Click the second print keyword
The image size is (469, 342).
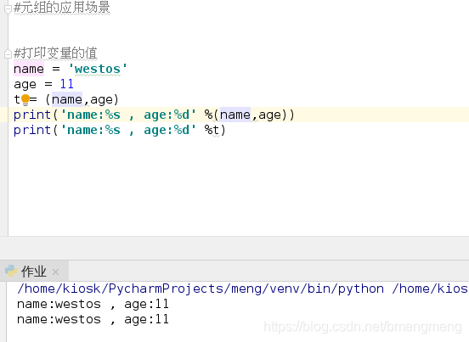click(x=32, y=130)
